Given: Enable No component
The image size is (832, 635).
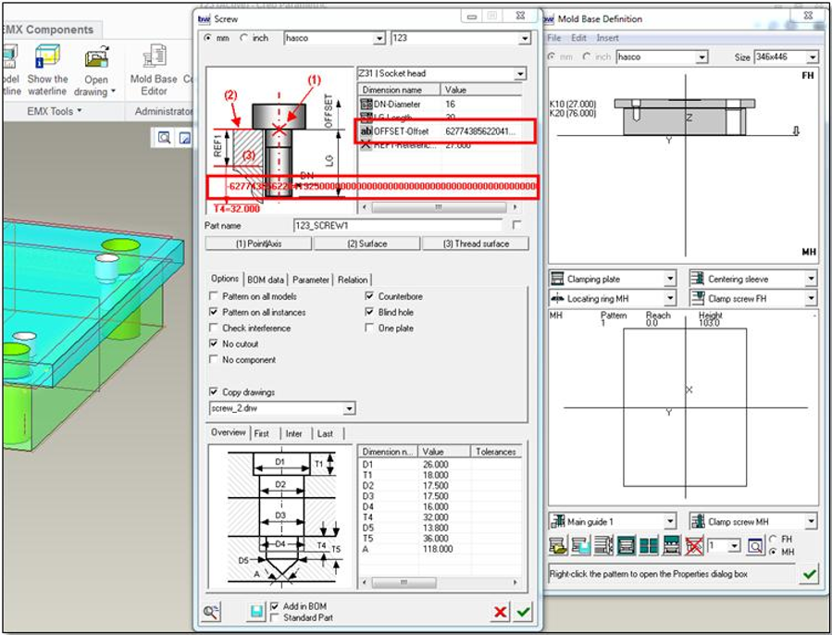Looking at the screenshot, I should click(x=214, y=359).
